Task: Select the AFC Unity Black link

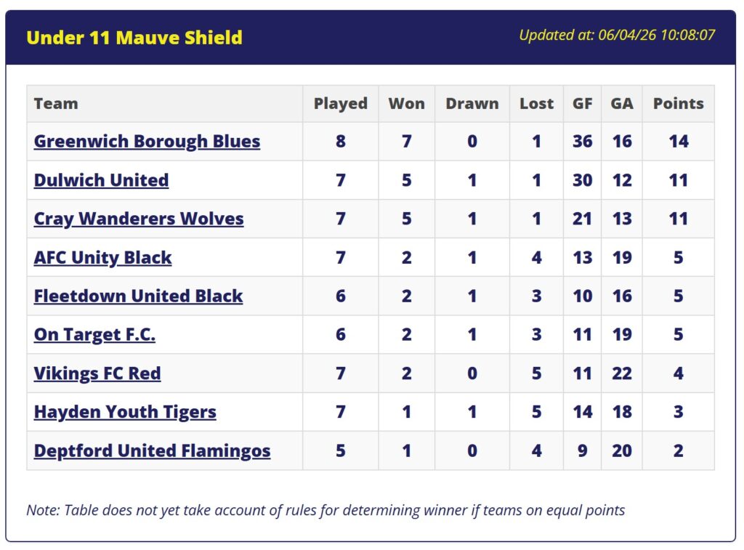Action: 102,257
